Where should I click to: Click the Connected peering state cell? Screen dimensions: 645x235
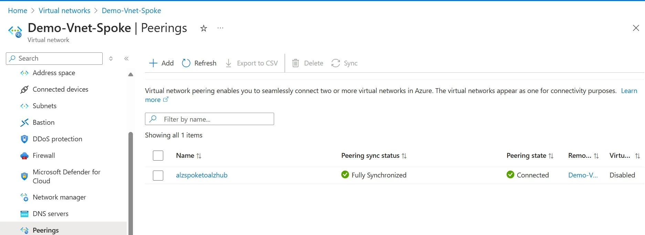[x=528, y=175]
